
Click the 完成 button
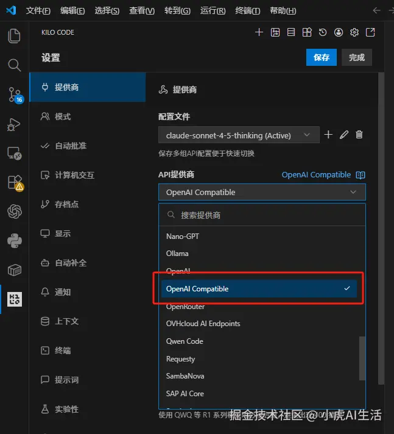(x=357, y=57)
